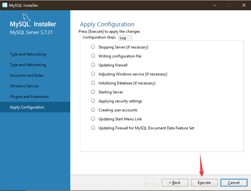Click the Initializing Database status circle
The image size is (251, 191).
click(x=93, y=82)
